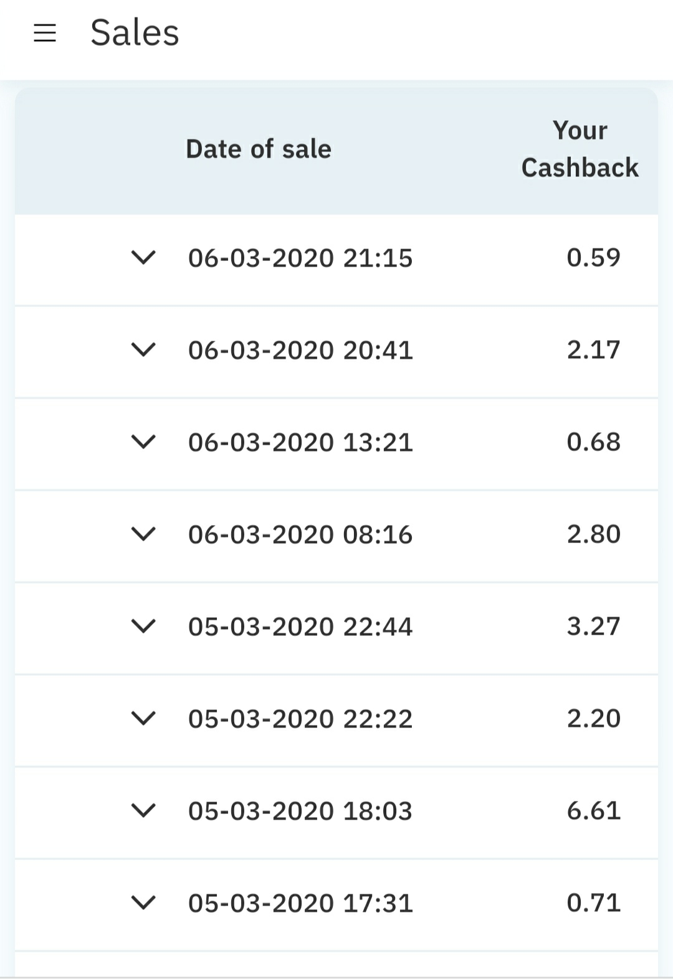Click the Your Cashback column header
Viewport: 673px width, 979px height.
point(580,149)
